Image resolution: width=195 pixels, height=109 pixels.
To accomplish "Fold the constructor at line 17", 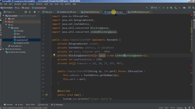I will [x=51, y=71].
